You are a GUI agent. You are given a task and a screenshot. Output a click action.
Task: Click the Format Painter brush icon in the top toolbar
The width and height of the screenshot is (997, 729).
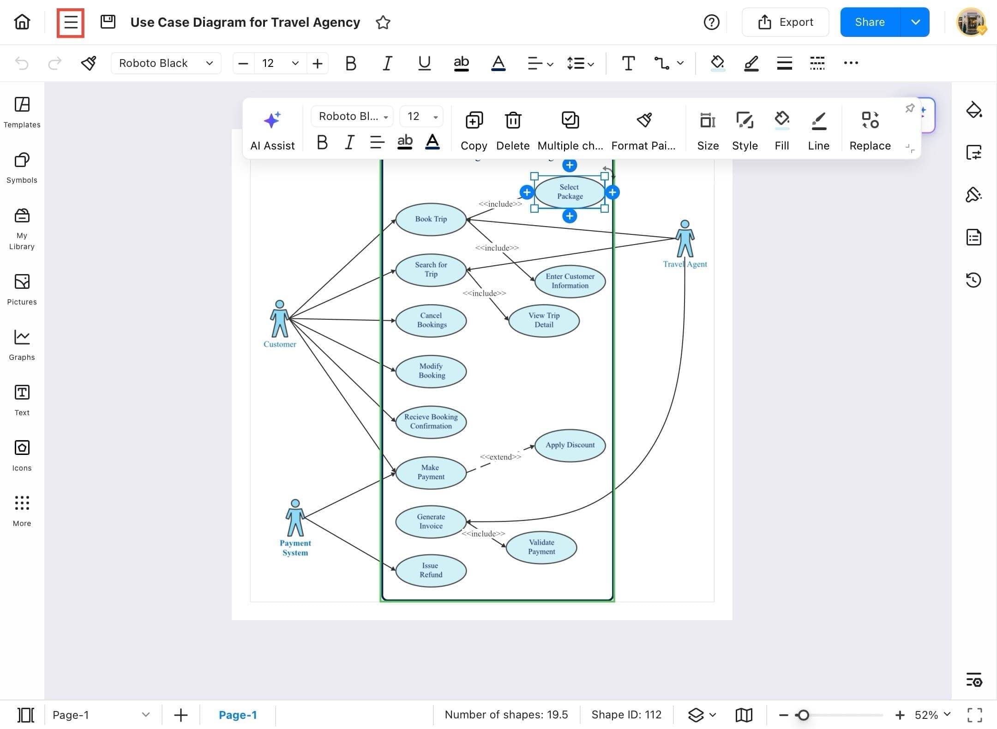[x=89, y=63]
